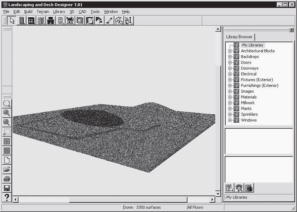Select the arrow pointer tool
297x212 pixels.
(12, 21)
